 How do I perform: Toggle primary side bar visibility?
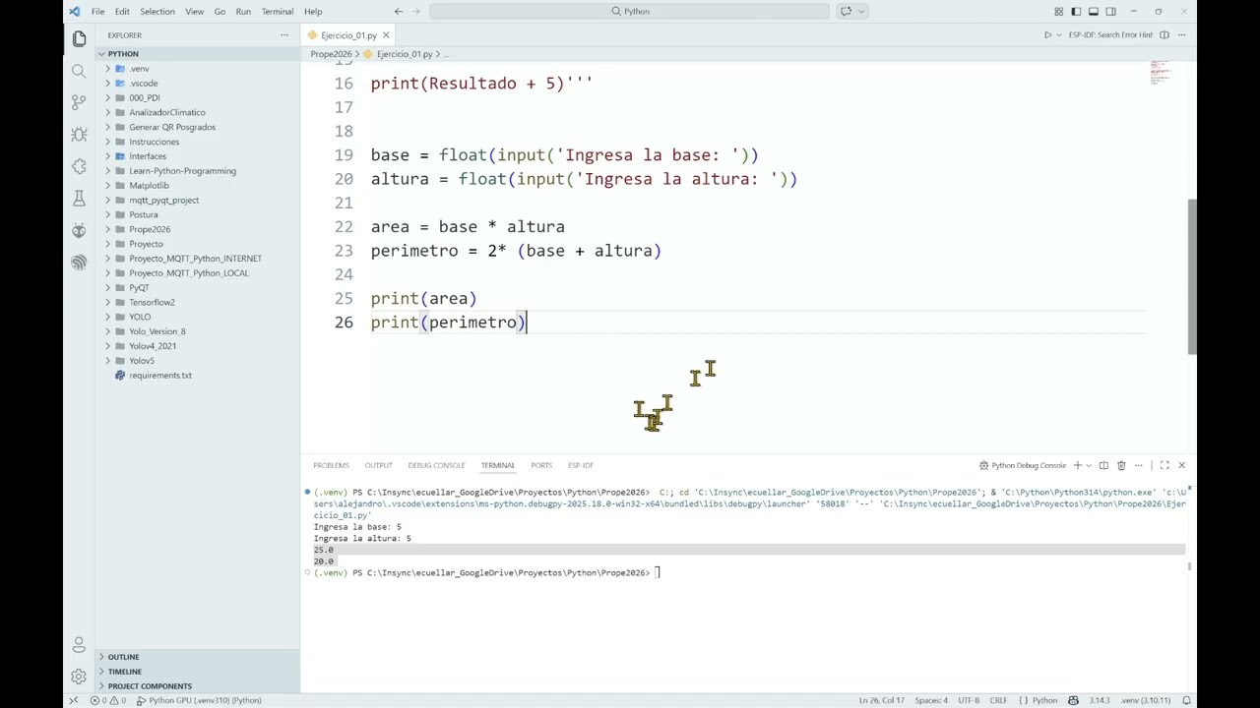pos(1076,12)
